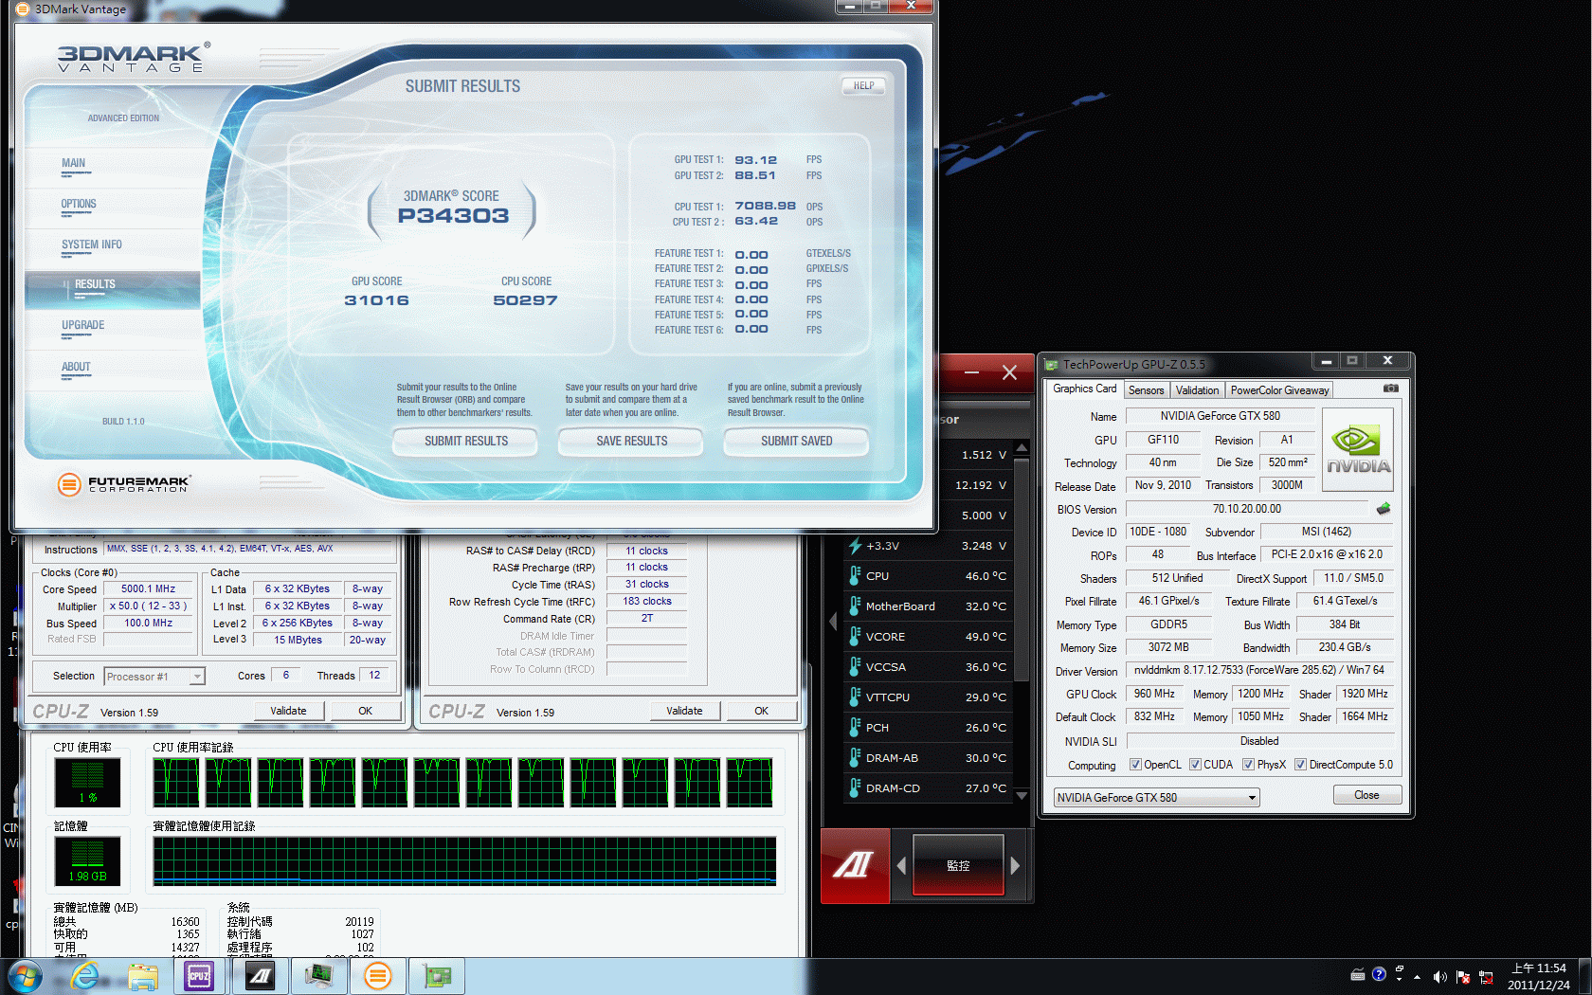Open MAIN section in 3DMark Vantage
The height and width of the screenshot is (995, 1592).
(x=73, y=163)
